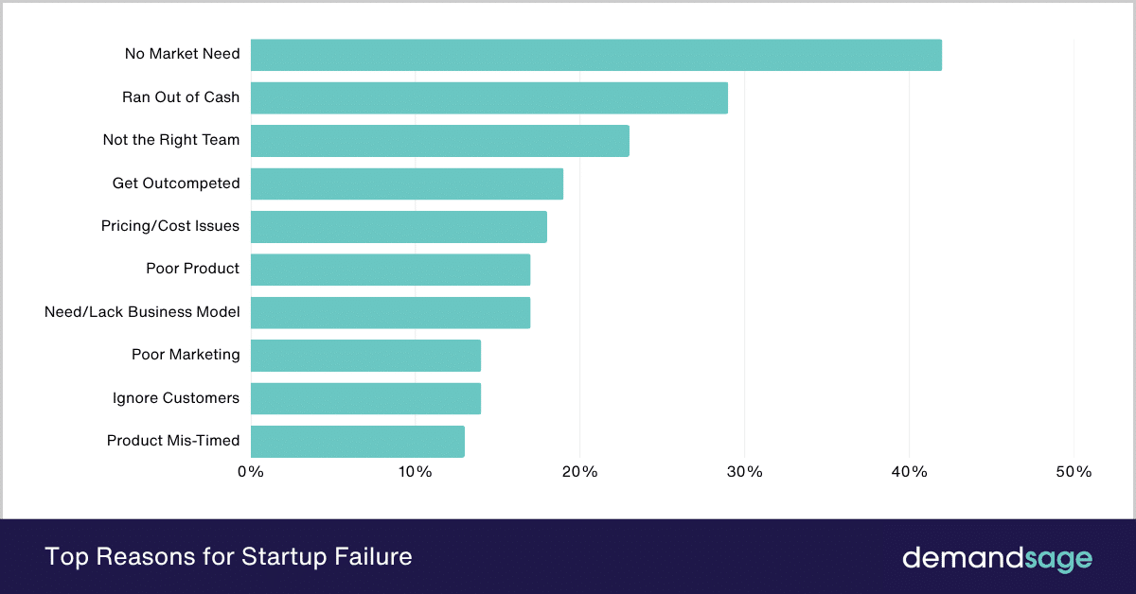Click the Pricing/Cost Issues bar

tap(399, 227)
